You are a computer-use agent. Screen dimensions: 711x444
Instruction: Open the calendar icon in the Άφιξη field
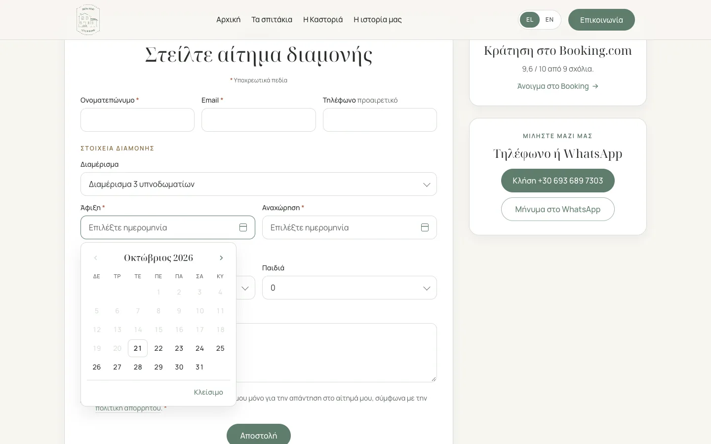(x=243, y=227)
